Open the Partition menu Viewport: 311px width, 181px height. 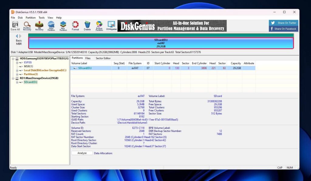click(31, 18)
